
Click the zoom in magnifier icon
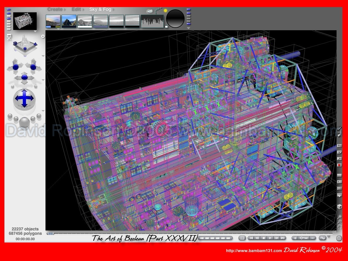tap(339, 217)
